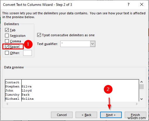Click the Help question mark icon
This screenshot has height=121, width=149.
[x=129, y=4]
